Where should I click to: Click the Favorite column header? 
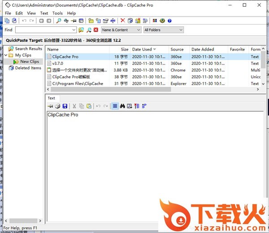pyautogui.click(x=239, y=50)
